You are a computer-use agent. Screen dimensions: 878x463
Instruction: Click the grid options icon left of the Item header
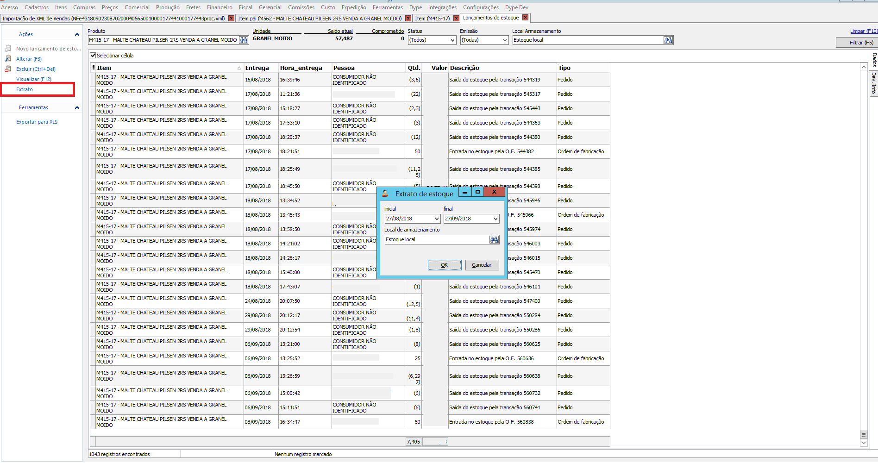tap(93, 68)
